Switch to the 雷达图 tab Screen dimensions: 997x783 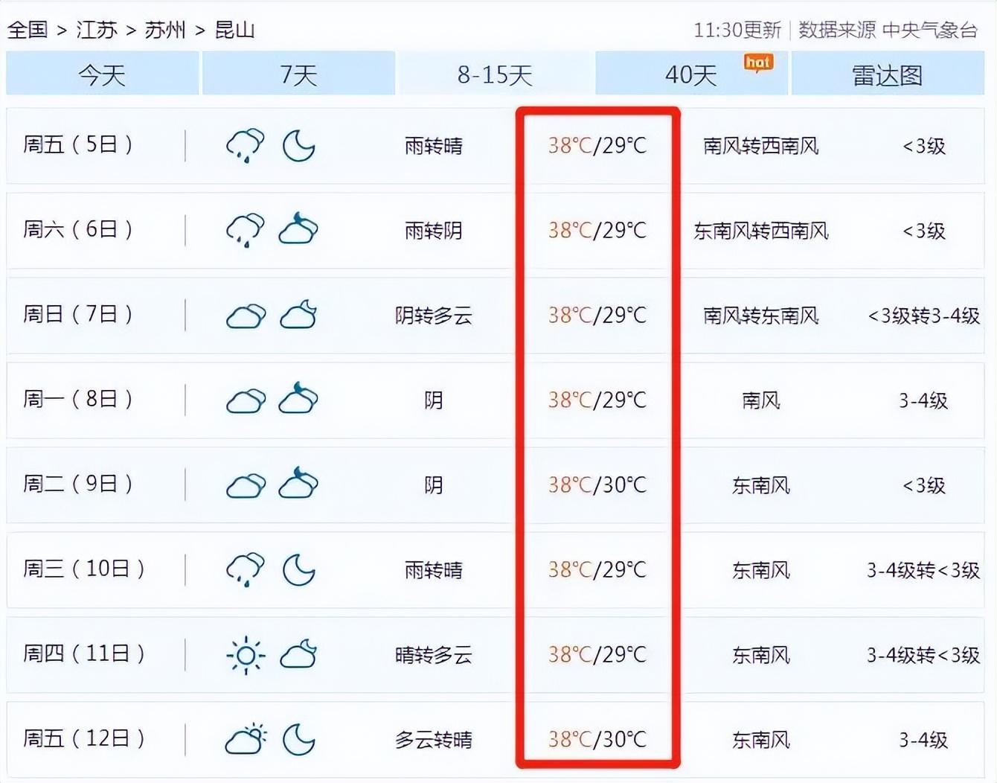(888, 74)
